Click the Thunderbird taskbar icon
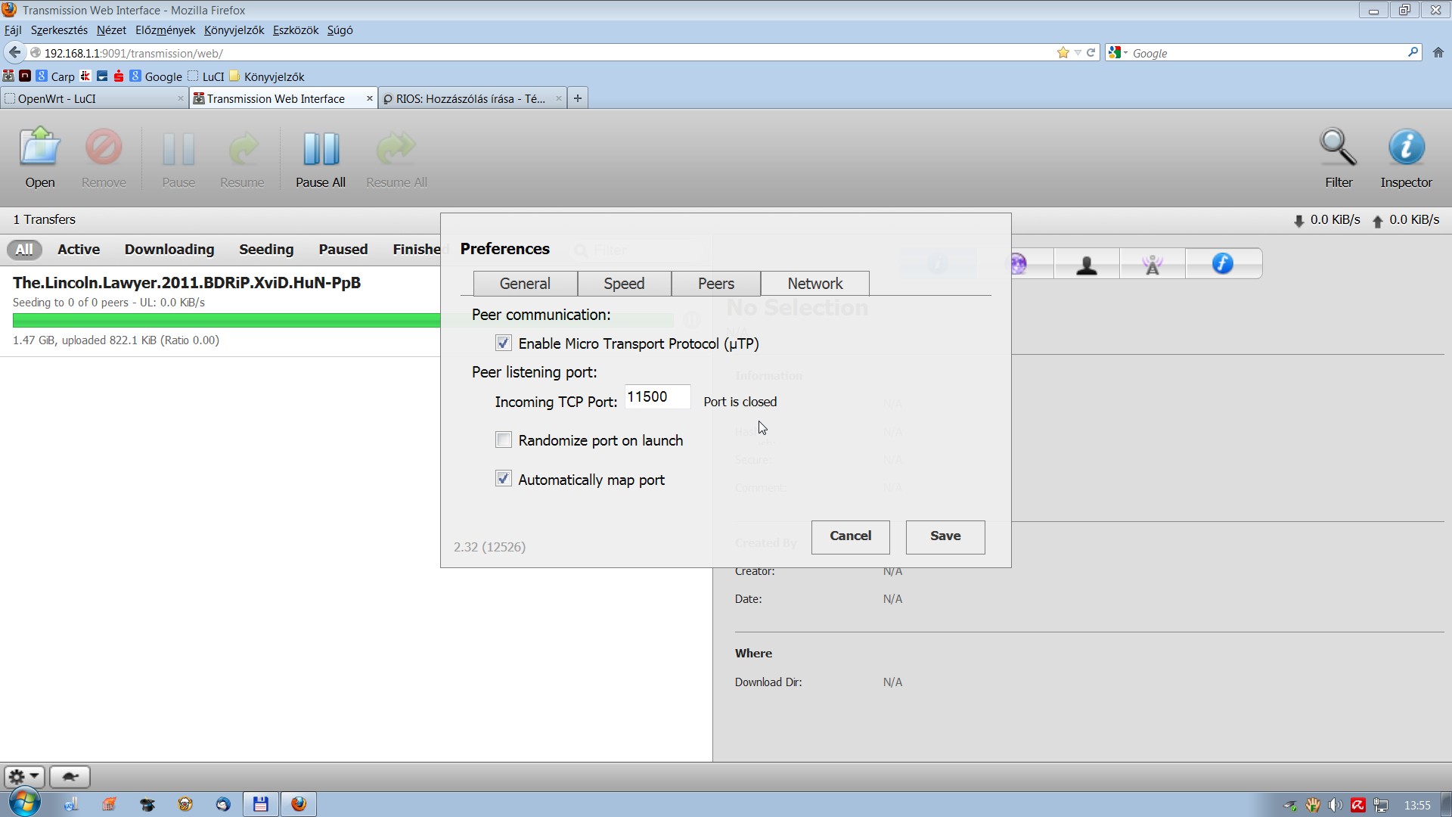1452x817 pixels. (x=223, y=804)
